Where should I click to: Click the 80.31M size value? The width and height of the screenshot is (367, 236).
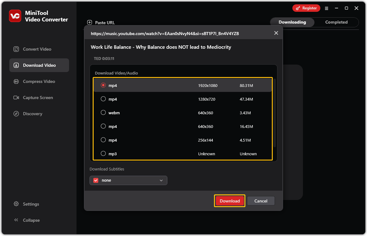click(246, 85)
